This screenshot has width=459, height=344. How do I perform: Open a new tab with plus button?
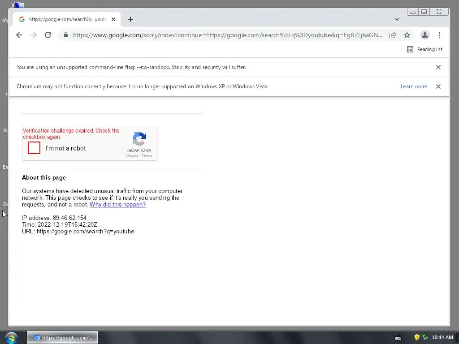(130, 19)
